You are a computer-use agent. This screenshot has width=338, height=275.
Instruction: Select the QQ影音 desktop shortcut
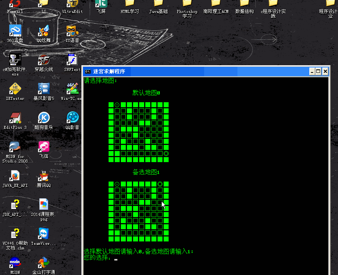click(x=72, y=118)
